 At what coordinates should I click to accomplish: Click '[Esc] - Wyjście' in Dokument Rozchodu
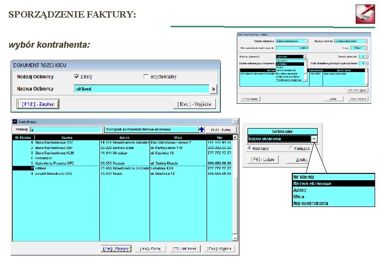(x=194, y=104)
